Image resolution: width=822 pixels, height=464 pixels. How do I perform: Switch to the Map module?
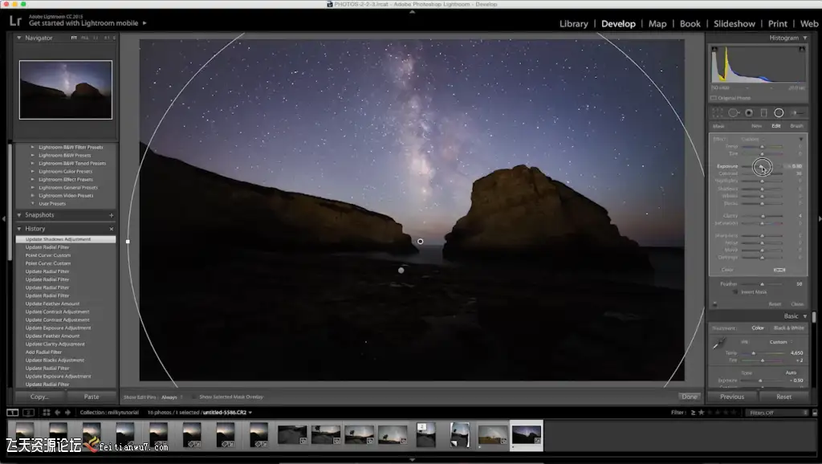657,23
